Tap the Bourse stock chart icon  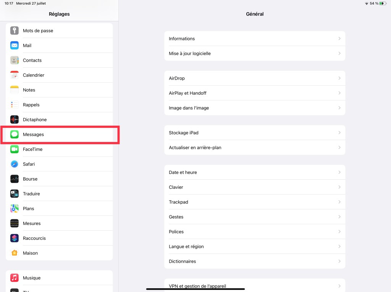tap(15, 179)
